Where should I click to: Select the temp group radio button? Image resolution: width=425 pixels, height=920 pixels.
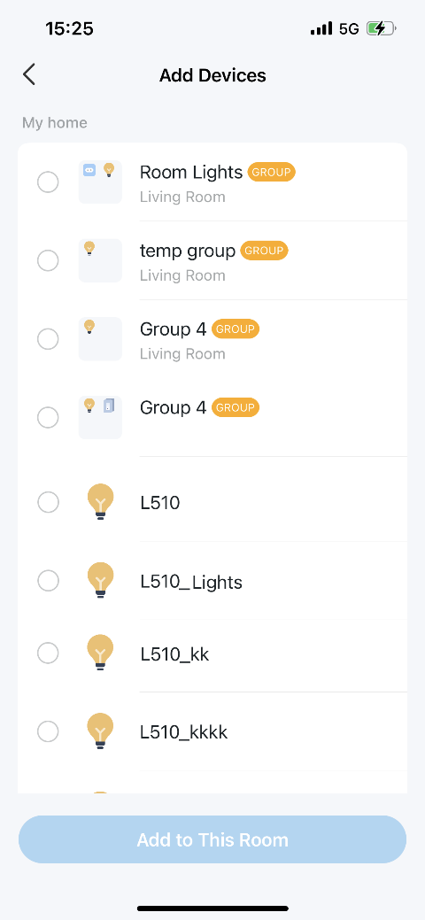(x=48, y=260)
